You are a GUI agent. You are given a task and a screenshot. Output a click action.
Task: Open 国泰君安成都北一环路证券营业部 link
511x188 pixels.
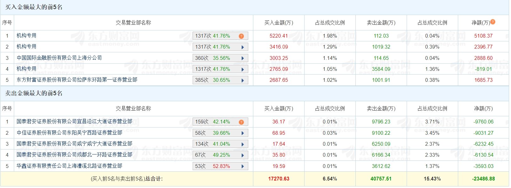pyautogui.click(x=74, y=155)
